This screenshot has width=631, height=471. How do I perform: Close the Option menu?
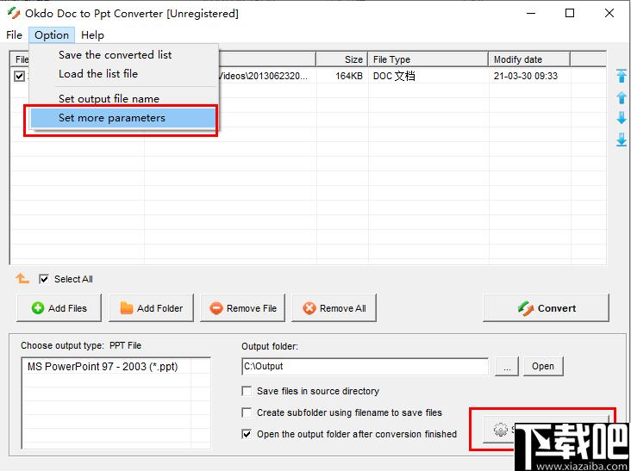(52, 35)
